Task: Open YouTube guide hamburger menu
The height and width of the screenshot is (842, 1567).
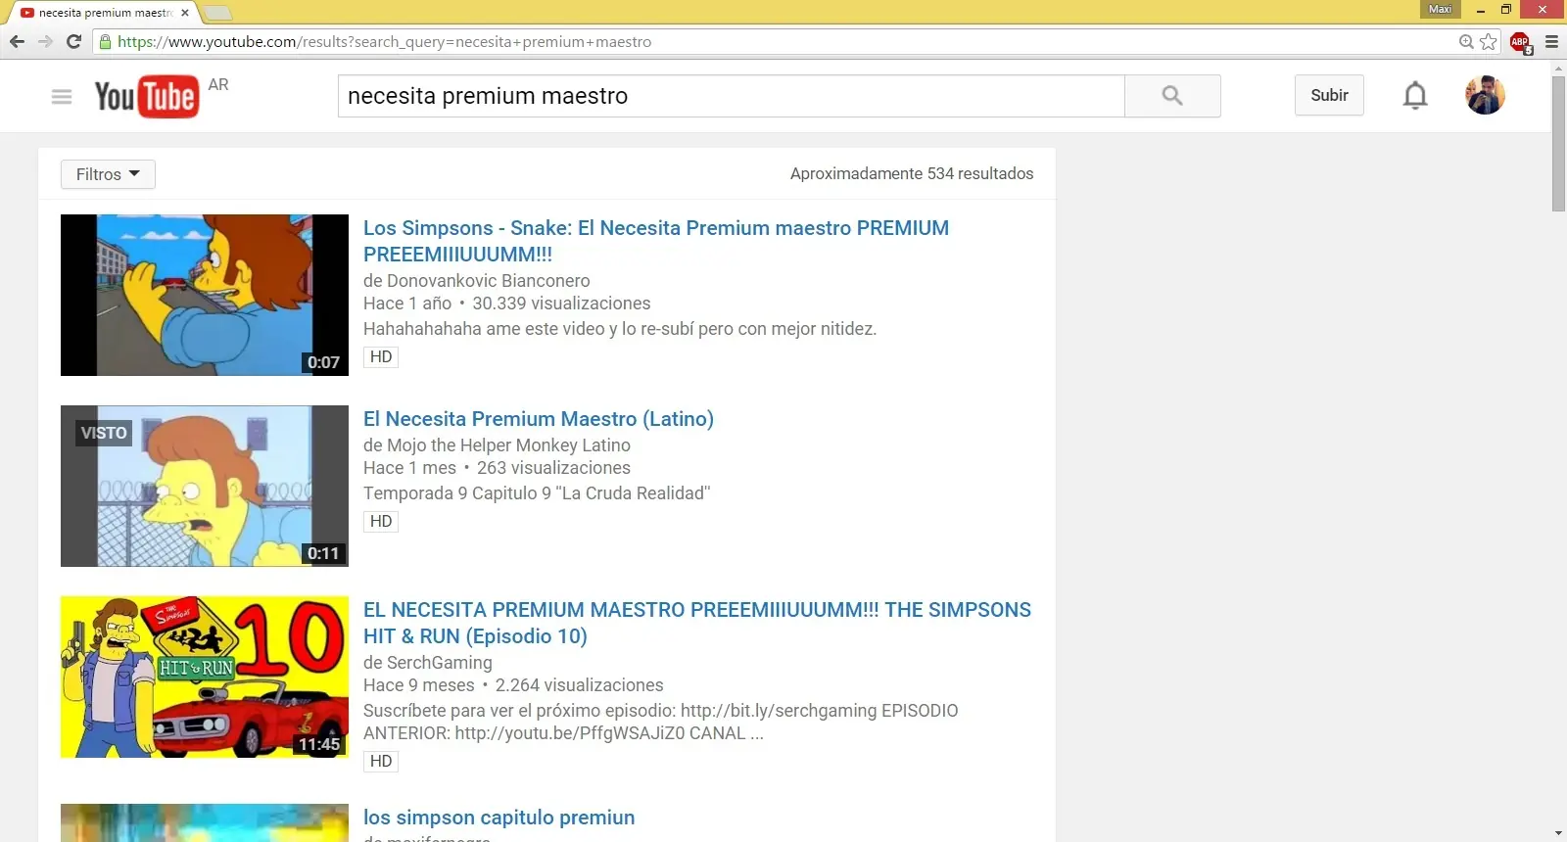Action: [x=62, y=96]
